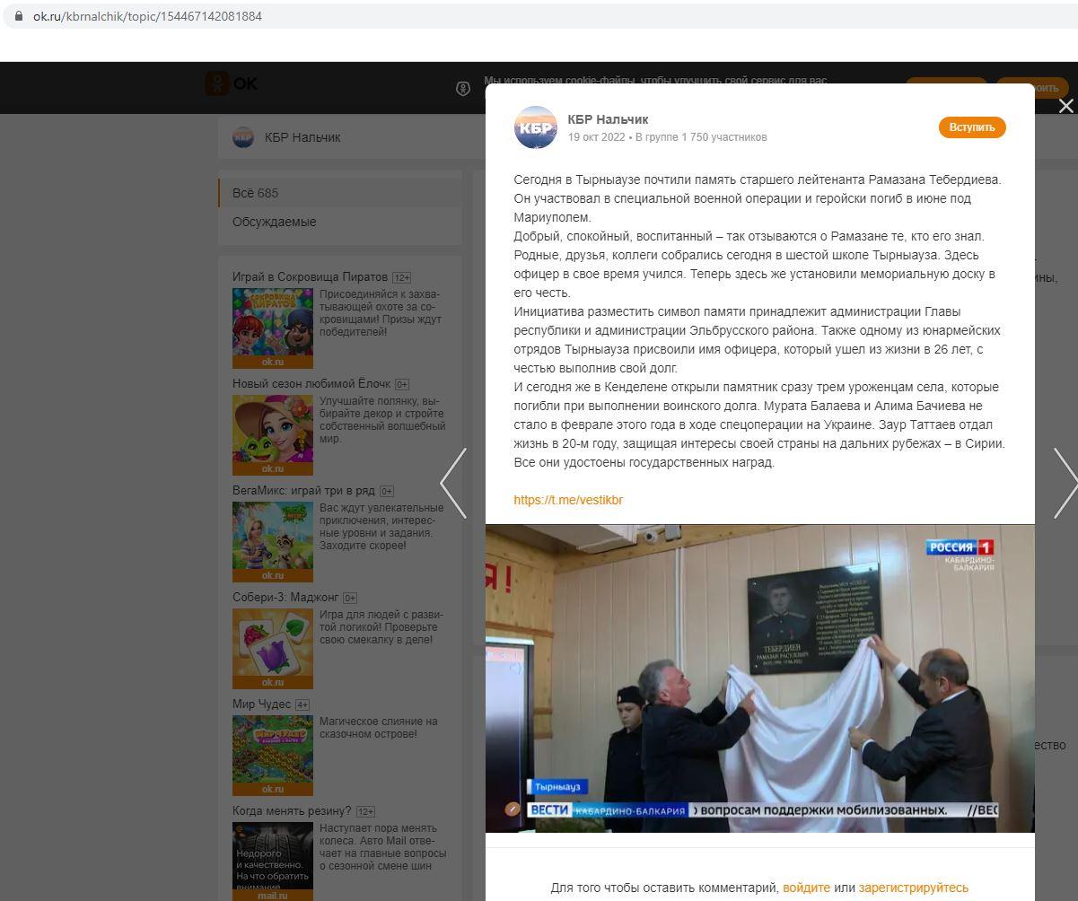This screenshot has width=1078, height=901.
Task: Click the browser address bar URL
Action: 147,16
